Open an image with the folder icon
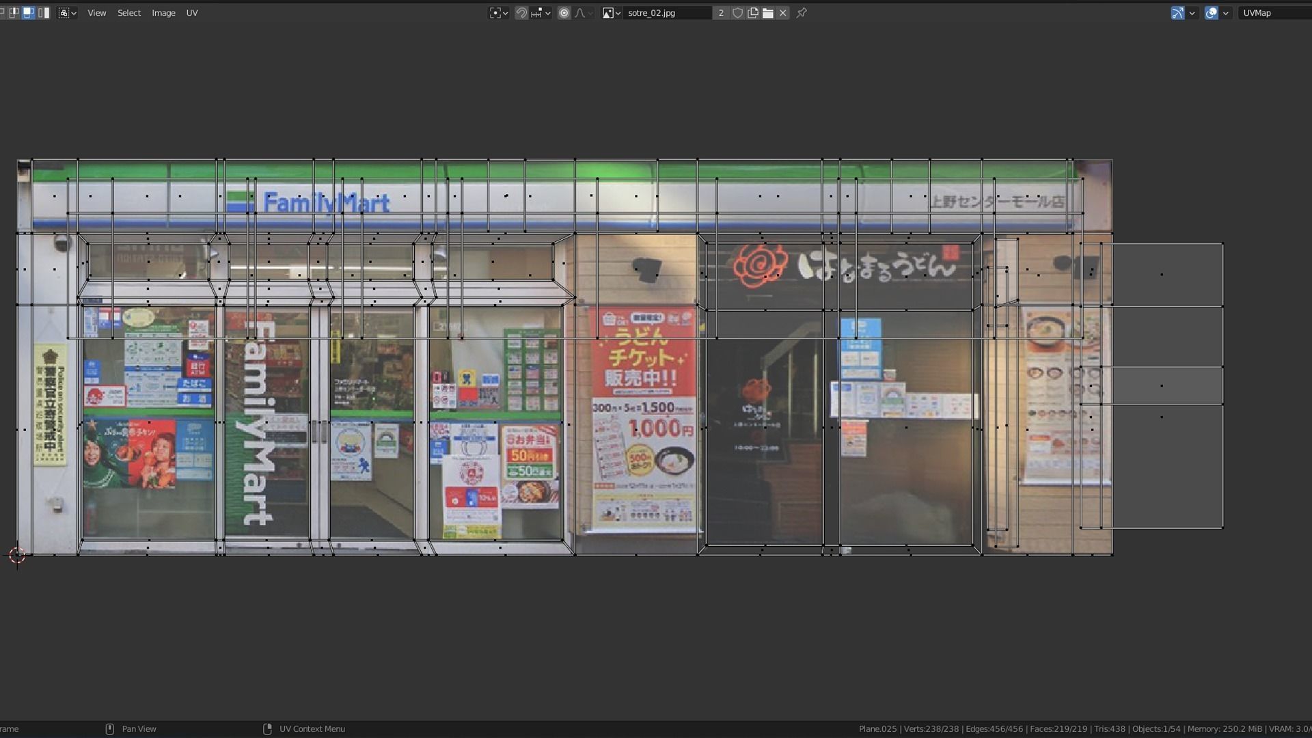The height and width of the screenshot is (738, 1312). tap(767, 12)
